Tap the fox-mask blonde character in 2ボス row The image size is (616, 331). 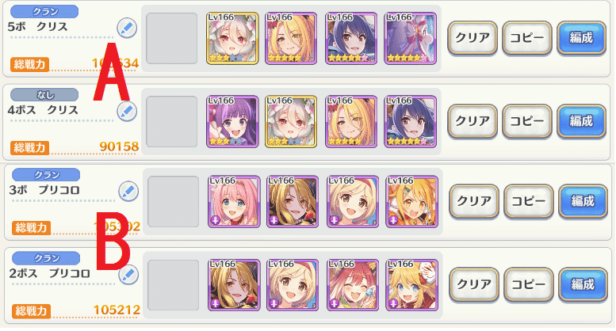coord(411,285)
